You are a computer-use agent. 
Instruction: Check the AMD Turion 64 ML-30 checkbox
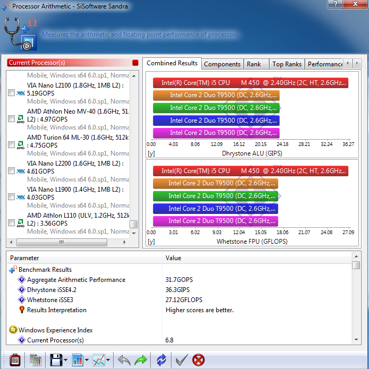pos(11,144)
